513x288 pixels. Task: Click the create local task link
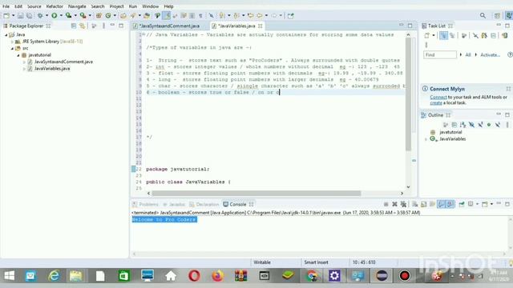click(436, 102)
